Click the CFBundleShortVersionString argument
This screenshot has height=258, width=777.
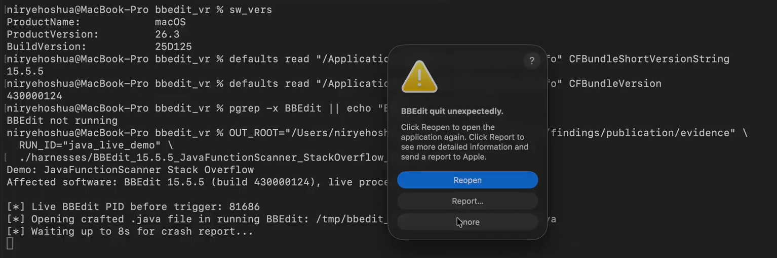[649, 59]
